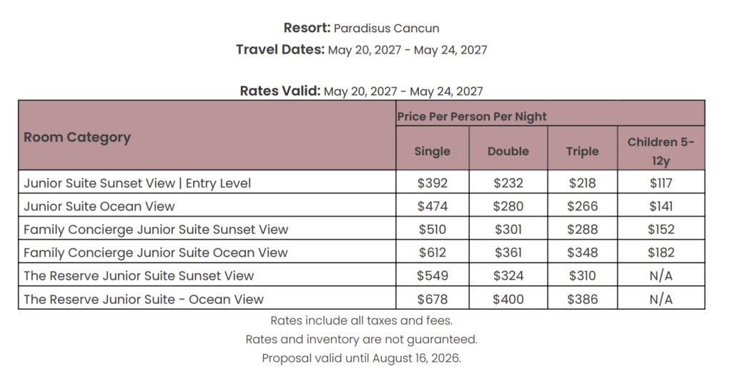Click the $280 double rate cell
The image size is (732, 379).
point(508,205)
